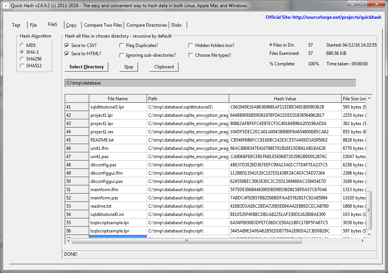Open the Disks tab
This screenshot has height=273, width=388.
pyautogui.click(x=176, y=25)
